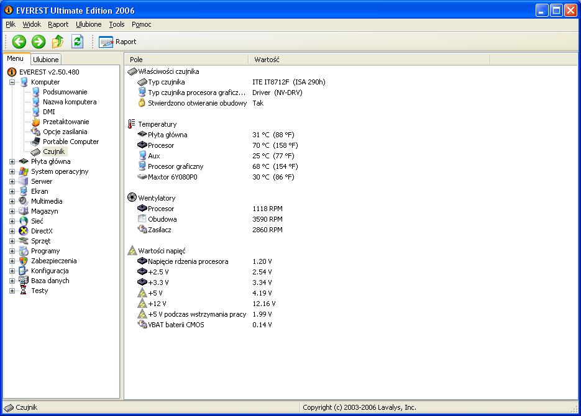581x416 pixels.
Task: Expand the Ekran tree node
Action: (12, 191)
